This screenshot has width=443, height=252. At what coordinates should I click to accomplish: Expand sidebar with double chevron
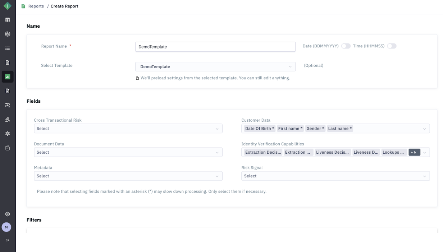(8, 240)
